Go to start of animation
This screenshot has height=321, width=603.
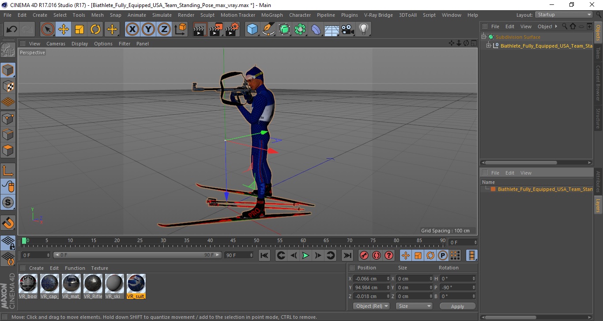pos(264,255)
